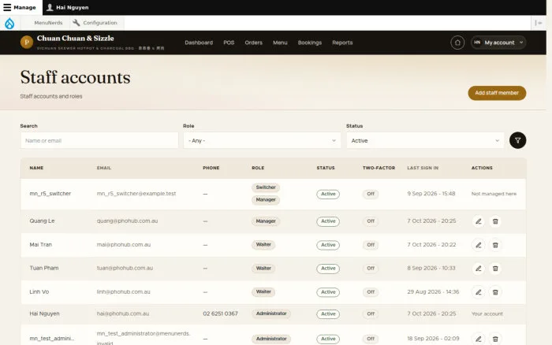Edit Quang Le's account with pencil icon
Viewport: 552px width, 345px height.
click(478, 221)
